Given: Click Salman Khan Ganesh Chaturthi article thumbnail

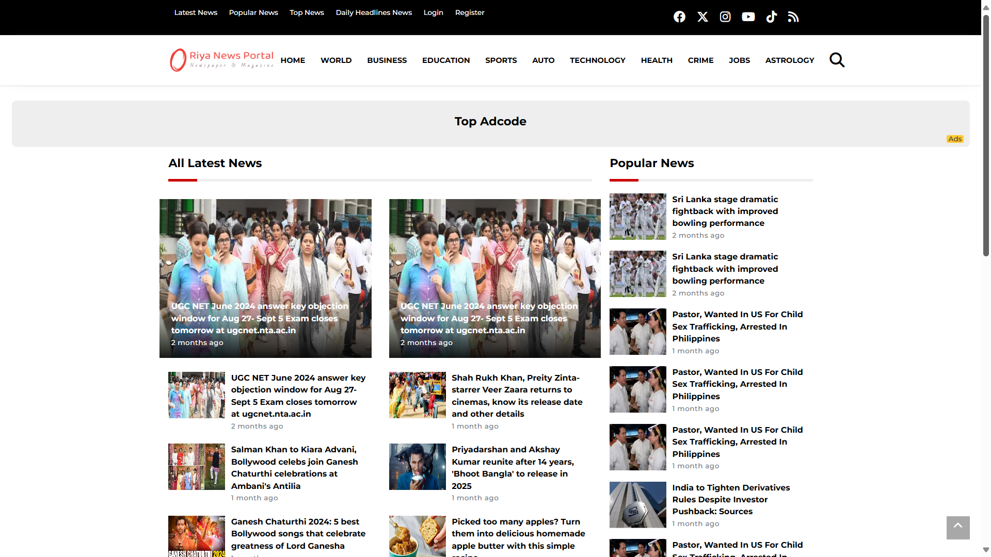Looking at the screenshot, I should (x=197, y=467).
